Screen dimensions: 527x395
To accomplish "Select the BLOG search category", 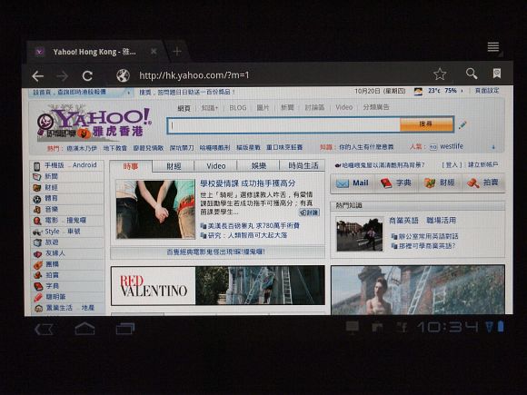I will [x=238, y=108].
